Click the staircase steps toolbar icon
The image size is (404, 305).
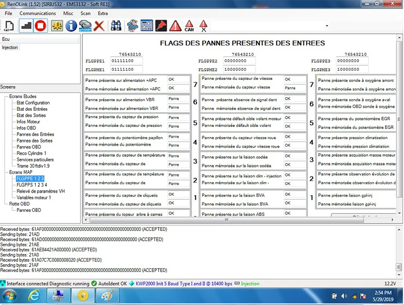click(26, 26)
